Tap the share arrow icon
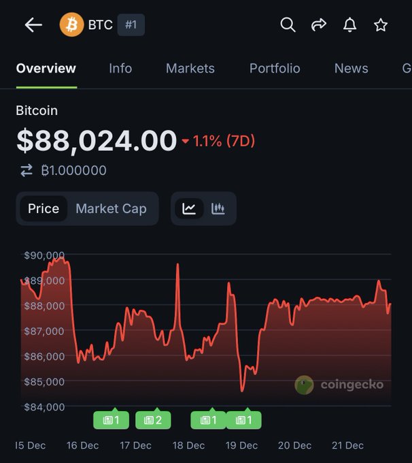This screenshot has width=412, height=463. pos(319,25)
